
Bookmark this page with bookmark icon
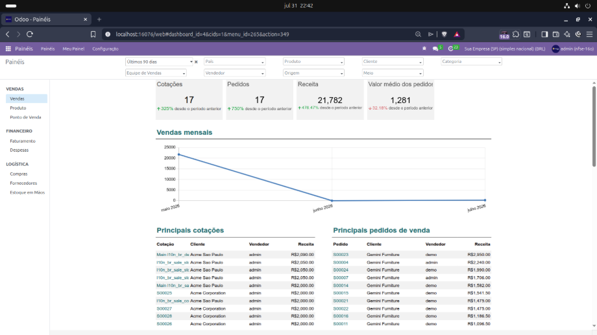(x=93, y=34)
